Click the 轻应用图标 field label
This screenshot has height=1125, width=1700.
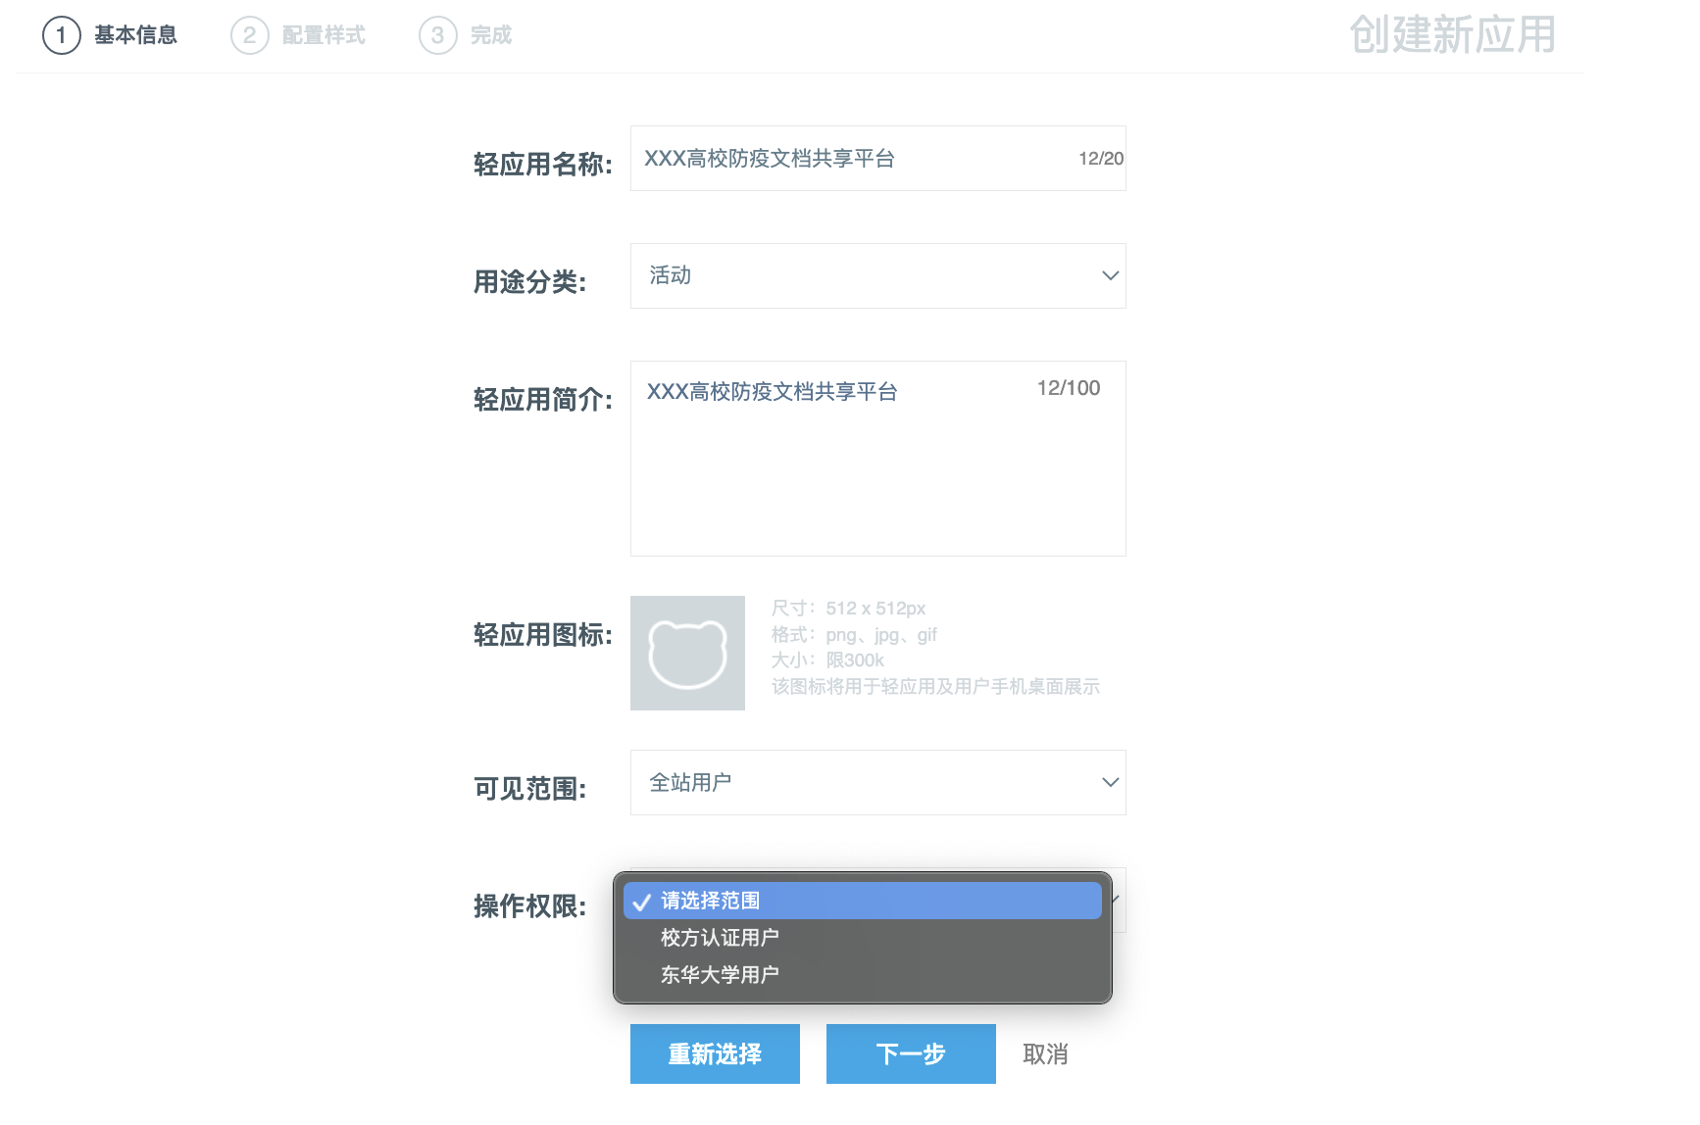(543, 635)
